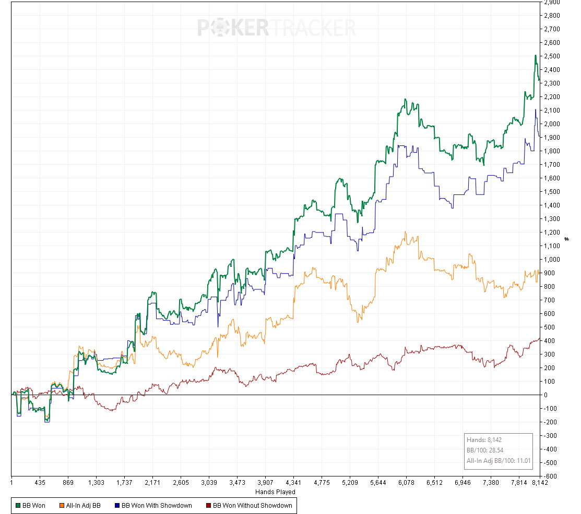Select the "BB Won" legend label
The height and width of the screenshot is (514, 581).
(x=34, y=506)
